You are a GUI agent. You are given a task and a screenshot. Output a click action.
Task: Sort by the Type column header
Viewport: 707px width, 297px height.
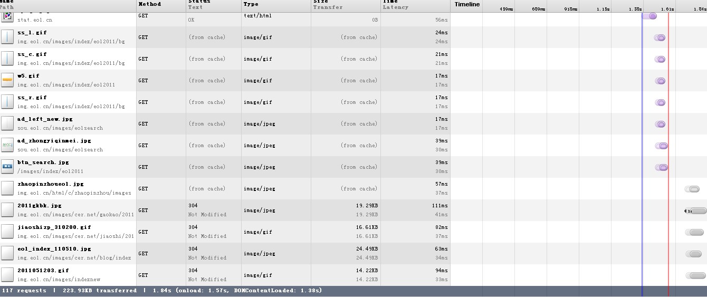point(276,6)
